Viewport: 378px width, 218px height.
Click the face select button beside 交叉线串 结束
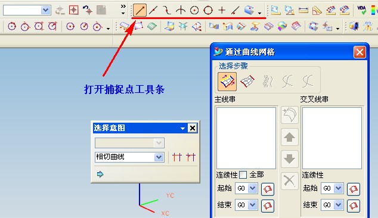(x=354, y=206)
